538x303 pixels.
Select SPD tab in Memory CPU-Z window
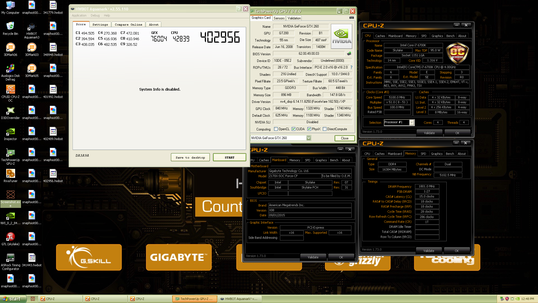point(423,154)
